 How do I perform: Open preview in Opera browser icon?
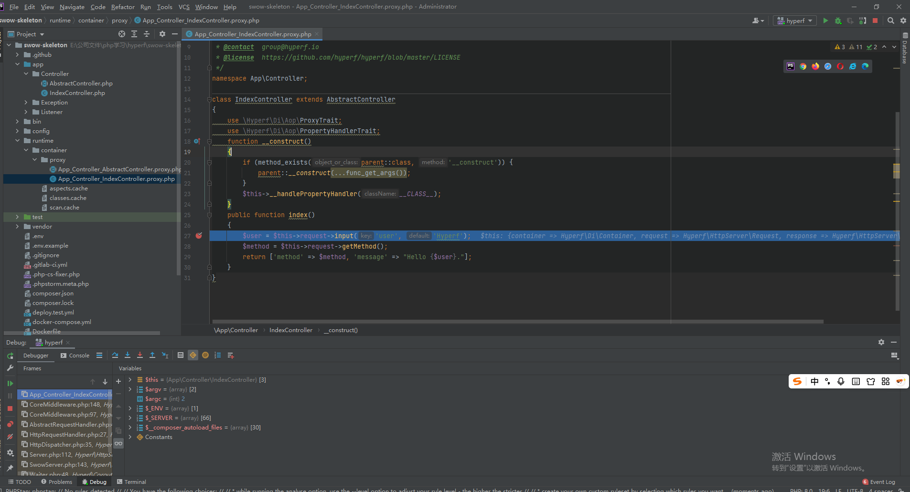coord(840,66)
